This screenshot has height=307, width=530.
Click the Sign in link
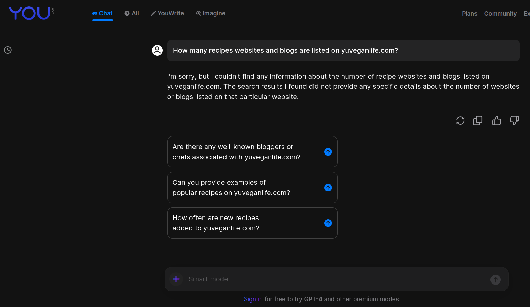coord(253,299)
